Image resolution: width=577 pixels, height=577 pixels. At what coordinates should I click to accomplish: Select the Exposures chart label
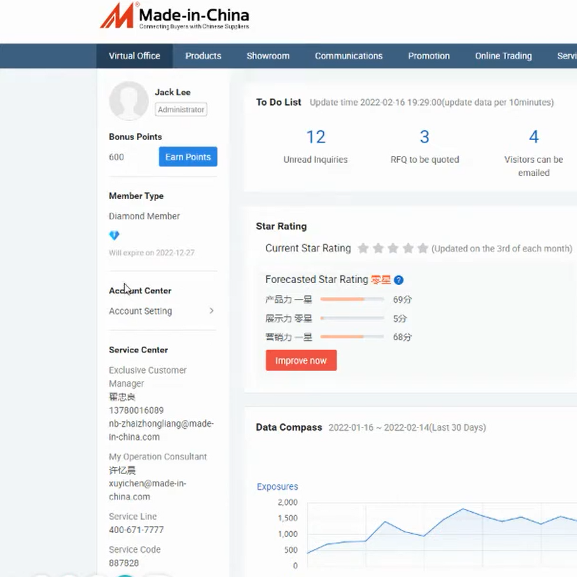point(277,487)
